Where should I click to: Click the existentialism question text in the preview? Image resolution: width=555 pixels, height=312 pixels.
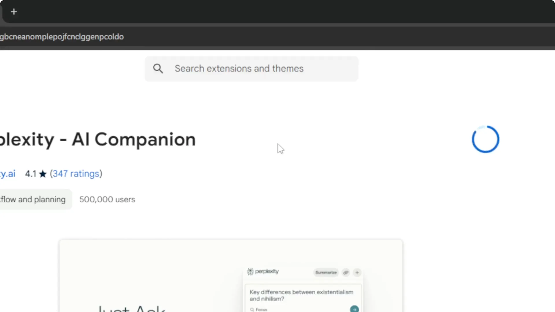point(301,295)
